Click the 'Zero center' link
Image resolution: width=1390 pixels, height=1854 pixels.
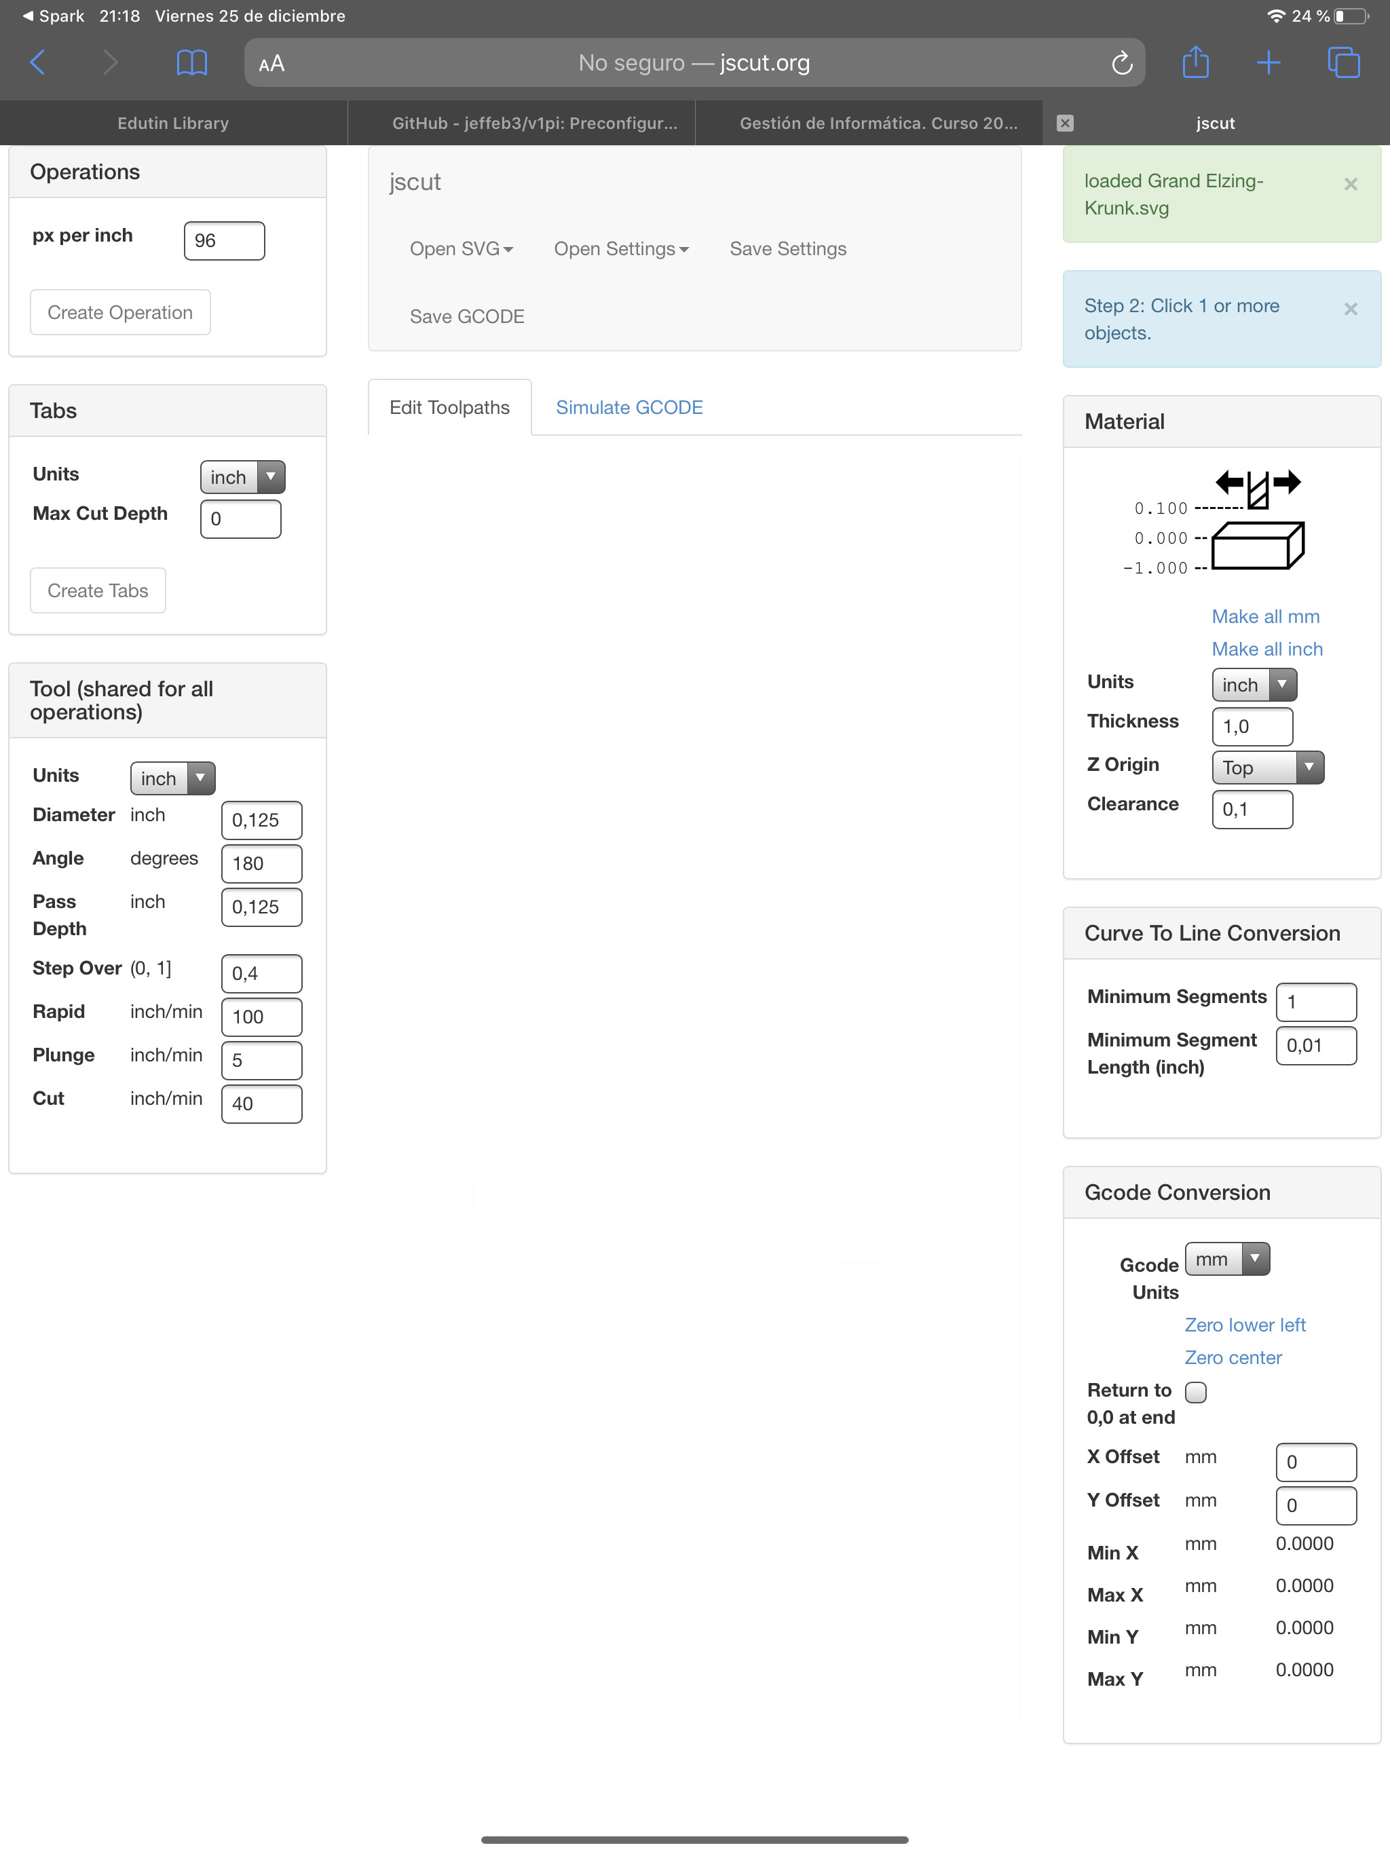click(1233, 1358)
